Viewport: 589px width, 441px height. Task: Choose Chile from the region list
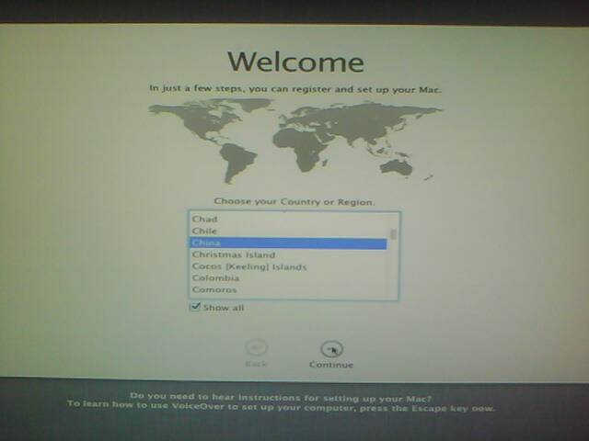(205, 232)
